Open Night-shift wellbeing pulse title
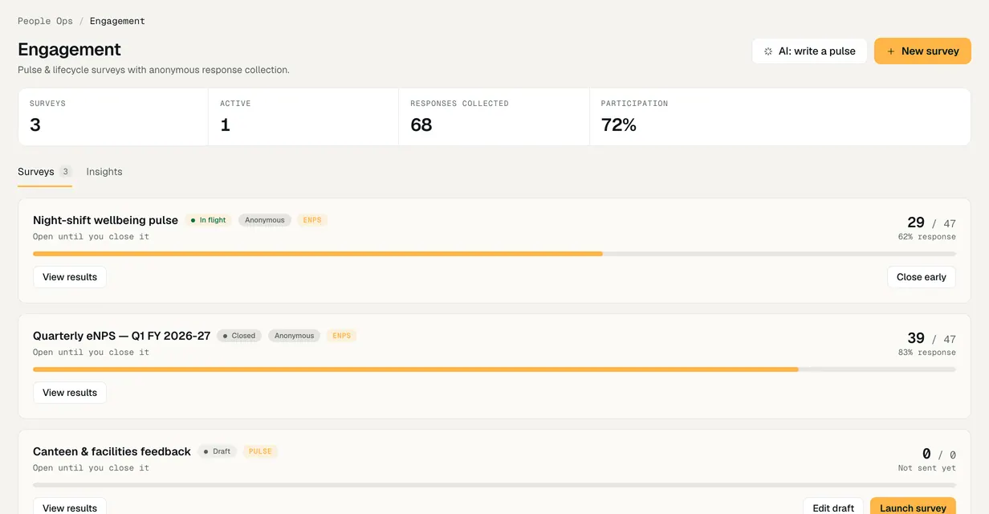Viewport: 989px width, 514px height. [x=105, y=220]
